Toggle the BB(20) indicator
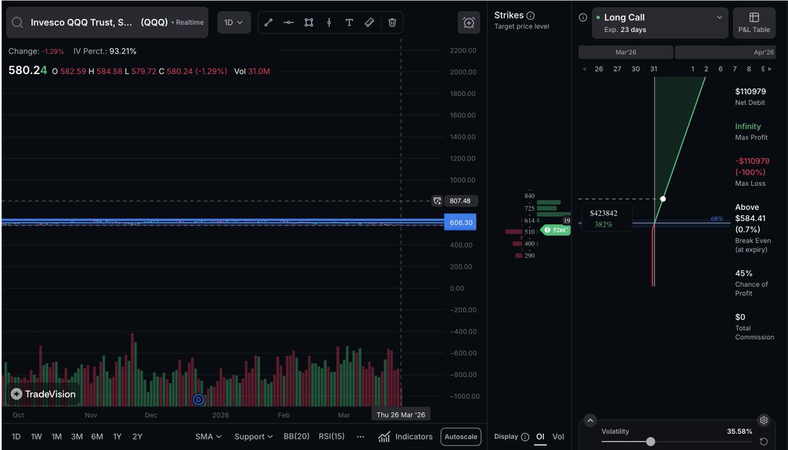Screen dimensions: 788x450 click(297, 436)
